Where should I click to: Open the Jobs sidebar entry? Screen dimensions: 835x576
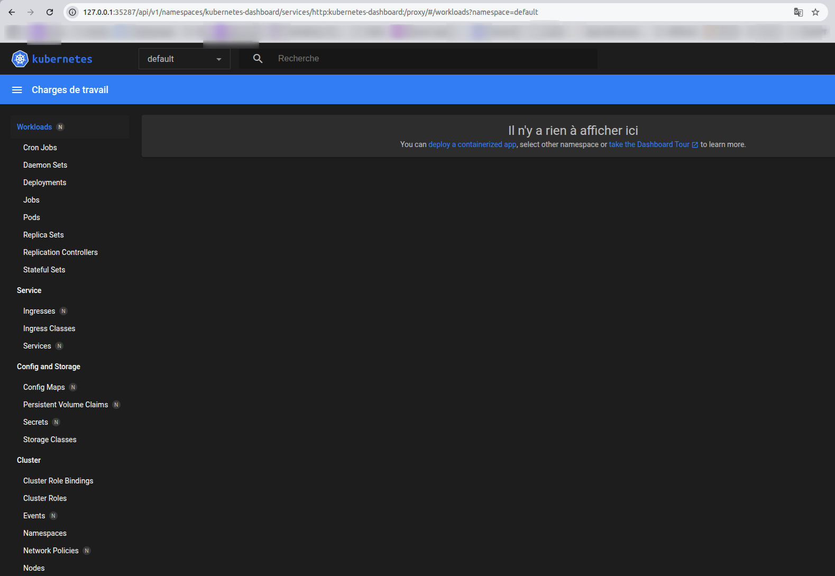[31, 200]
